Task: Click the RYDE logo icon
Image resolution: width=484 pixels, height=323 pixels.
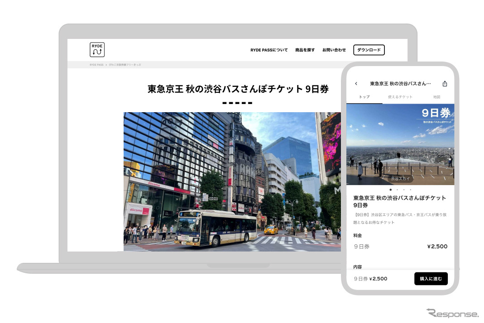Action: pyautogui.click(x=97, y=50)
